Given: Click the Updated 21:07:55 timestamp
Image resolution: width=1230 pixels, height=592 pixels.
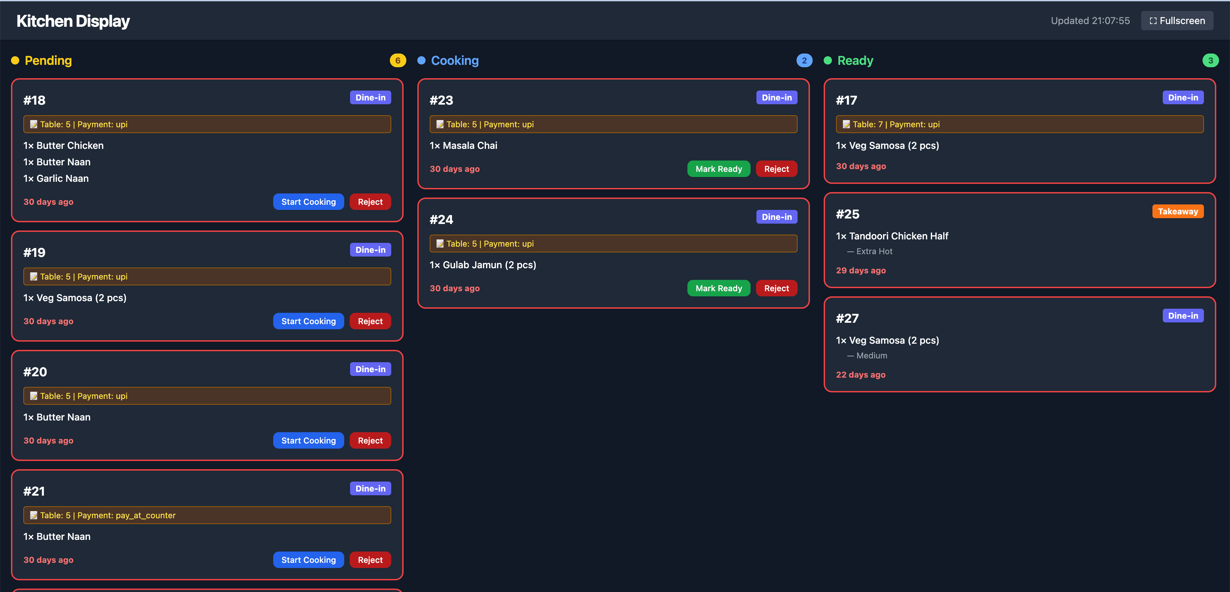Looking at the screenshot, I should (1090, 21).
